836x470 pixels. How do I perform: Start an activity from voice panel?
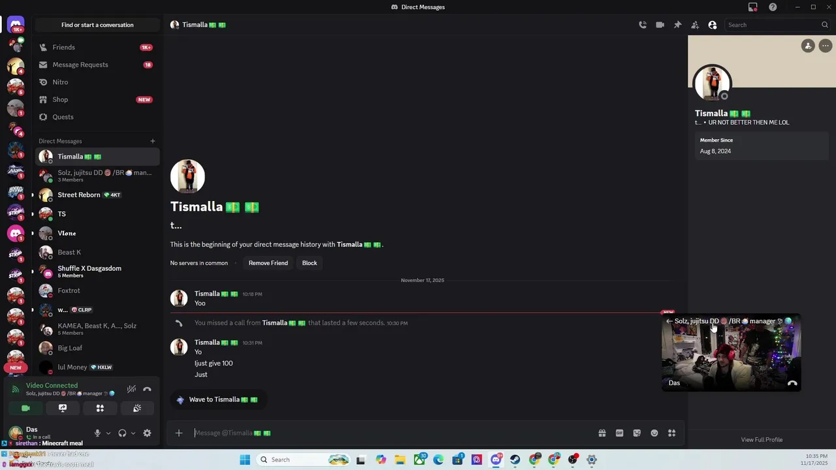[100, 408]
